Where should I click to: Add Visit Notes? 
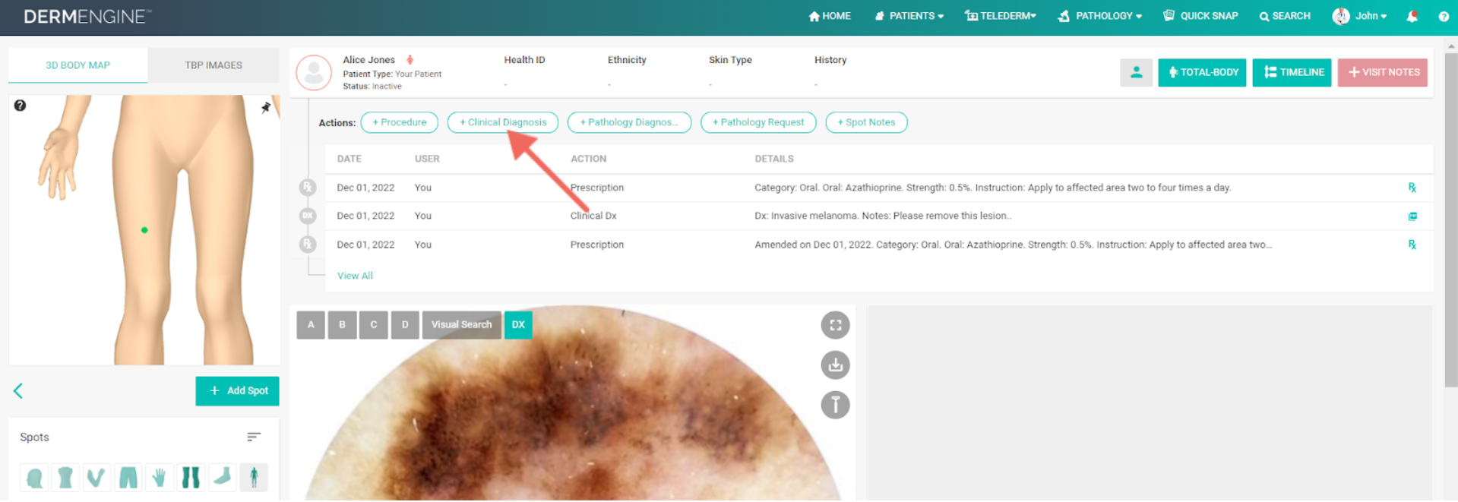point(1383,73)
